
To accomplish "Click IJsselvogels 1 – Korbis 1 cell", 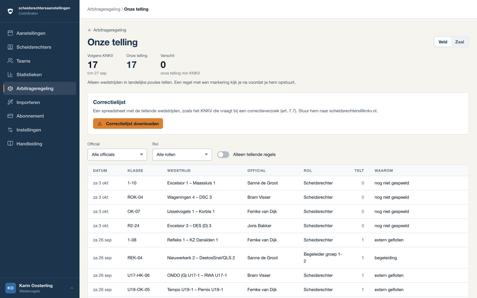I will (x=191, y=212).
